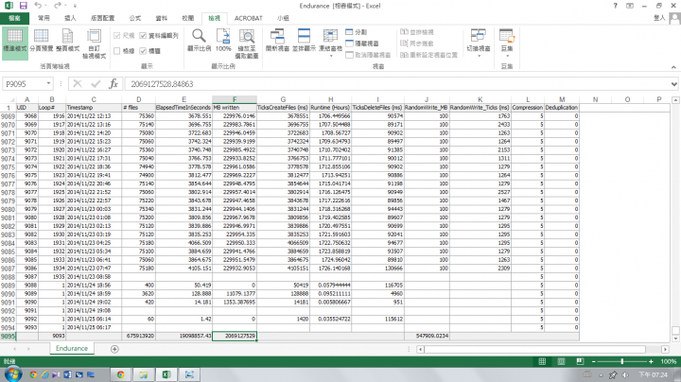Click the volume icon in system tray
This screenshot has width=681, height=382.
[x=625, y=374]
